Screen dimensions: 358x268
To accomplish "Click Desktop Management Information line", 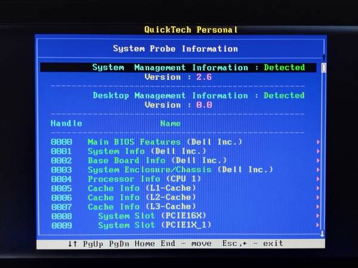I will coord(199,95).
